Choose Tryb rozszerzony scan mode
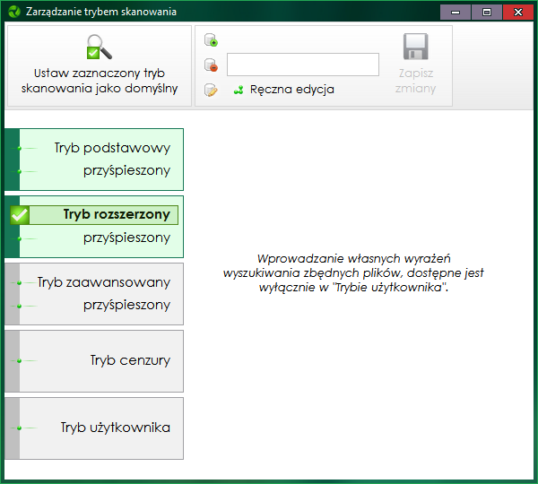 116,215
